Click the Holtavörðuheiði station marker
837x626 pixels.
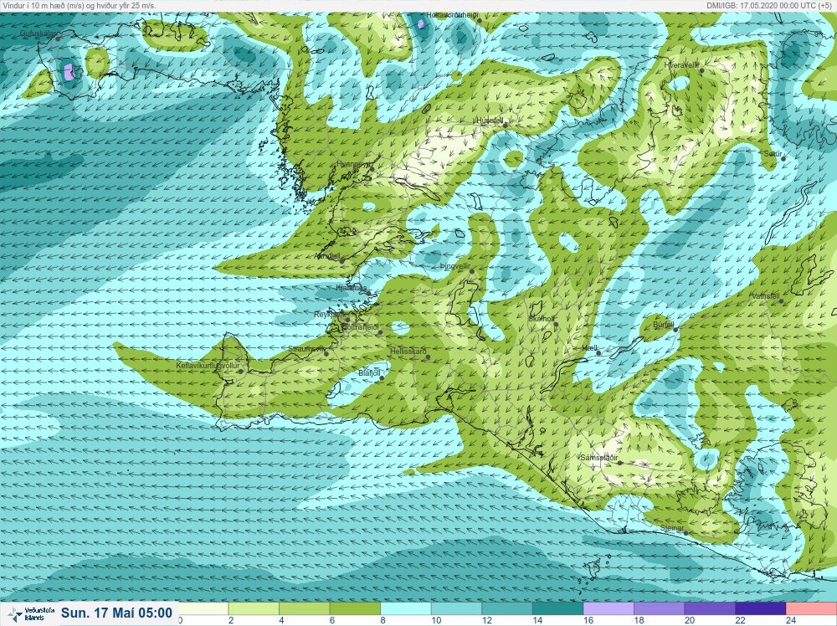[x=480, y=21]
